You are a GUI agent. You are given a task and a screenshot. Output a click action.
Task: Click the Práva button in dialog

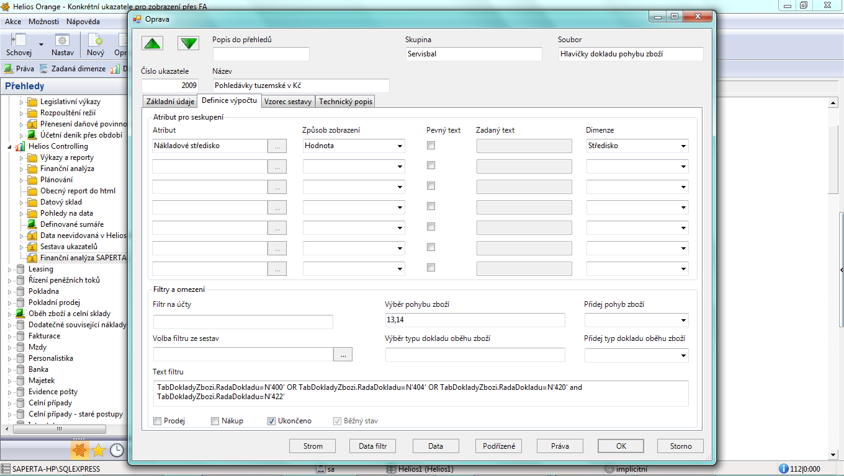(560, 446)
